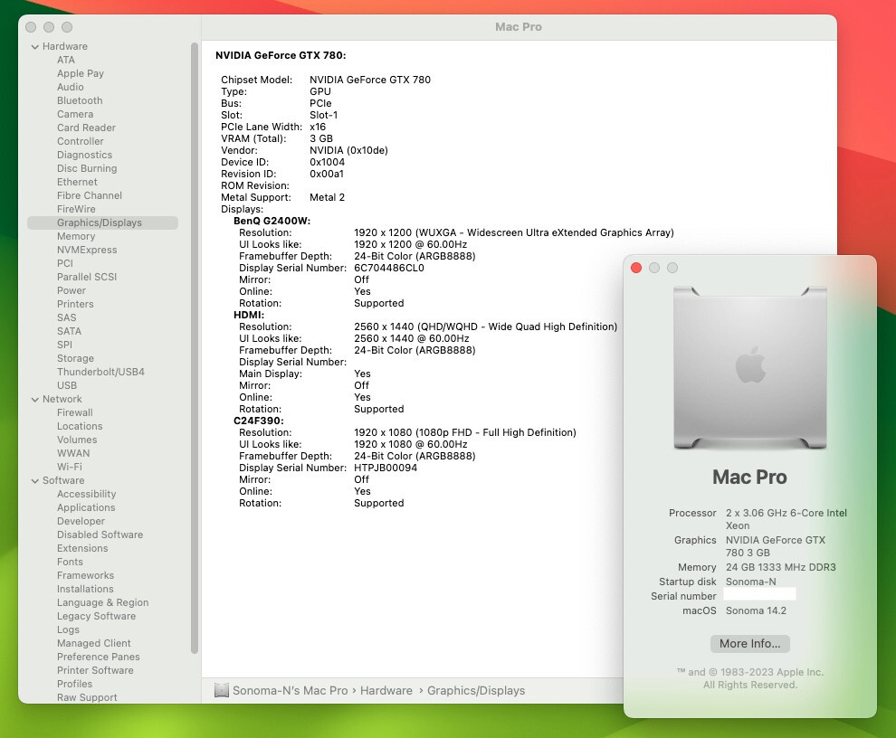
Task: Click Graphics/Displays in the path bar
Action: [x=476, y=691]
